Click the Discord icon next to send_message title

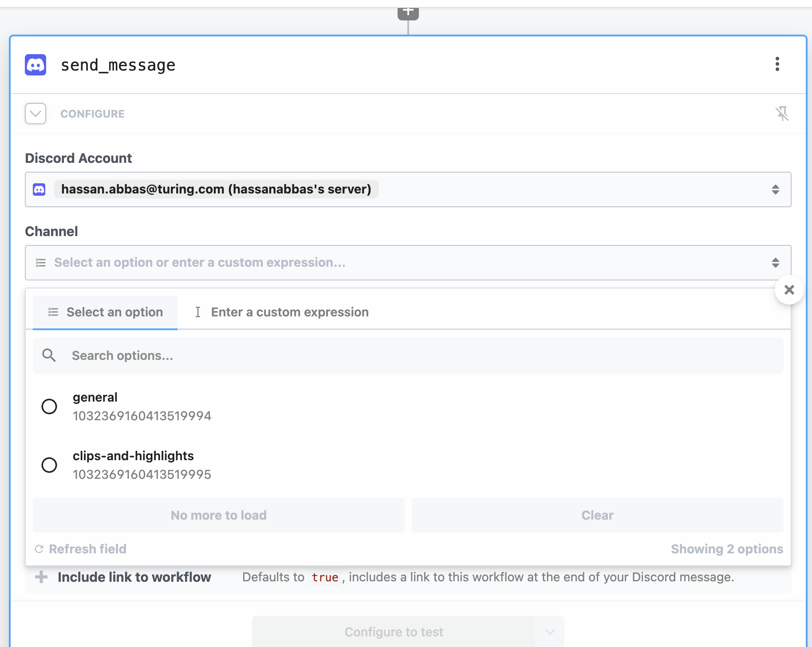pyautogui.click(x=35, y=65)
